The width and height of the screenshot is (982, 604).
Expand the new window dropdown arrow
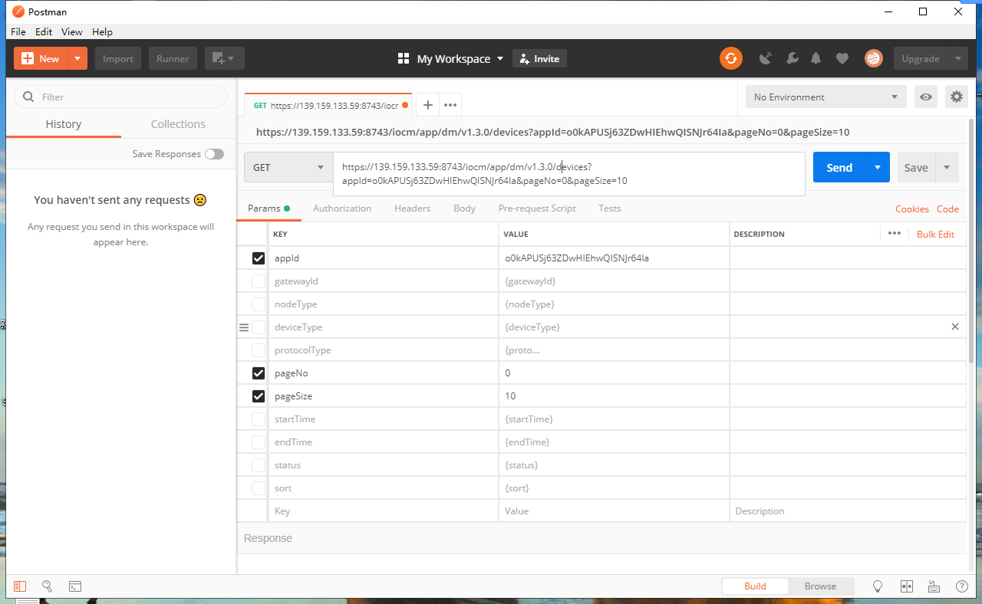231,58
